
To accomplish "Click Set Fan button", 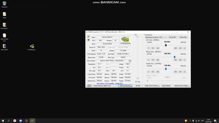I will tap(138, 86).
